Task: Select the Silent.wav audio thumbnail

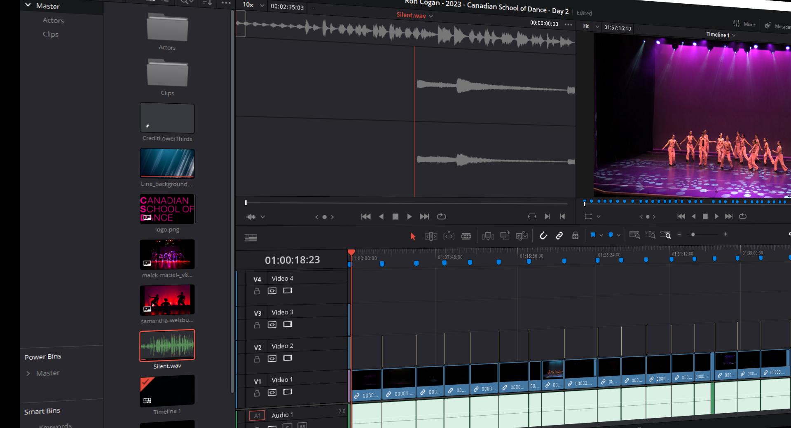Action: coord(167,345)
